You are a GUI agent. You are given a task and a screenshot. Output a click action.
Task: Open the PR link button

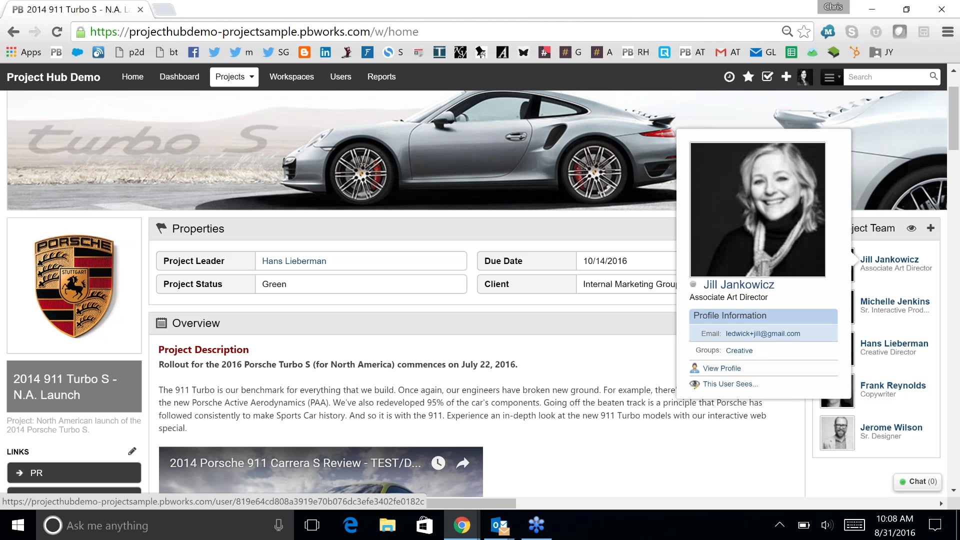pyautogui.click(x=74, y=473)
